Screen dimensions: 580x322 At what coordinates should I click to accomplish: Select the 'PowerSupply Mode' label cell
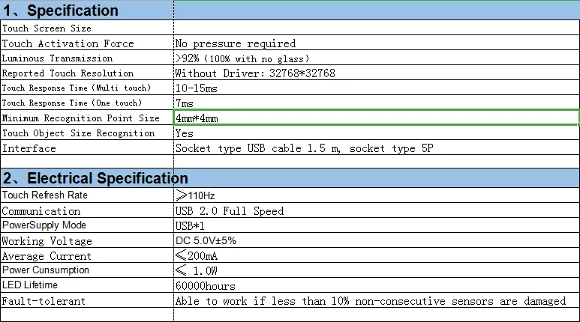(87, 225)
